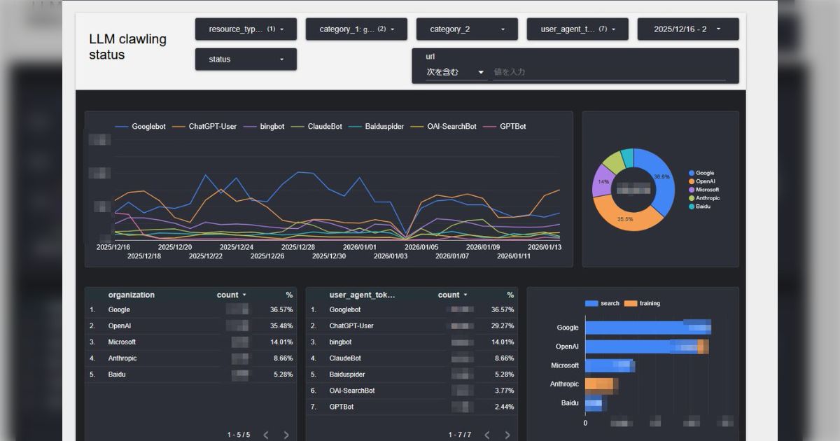Select the OpenAI row in organization table
The width and height of the screenshot is (840, 441).
click(x=190, y=326)
